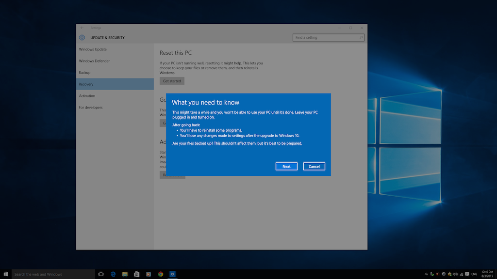Open Activation settings section
Screen dimensions: 497x279
pos(115,96)
